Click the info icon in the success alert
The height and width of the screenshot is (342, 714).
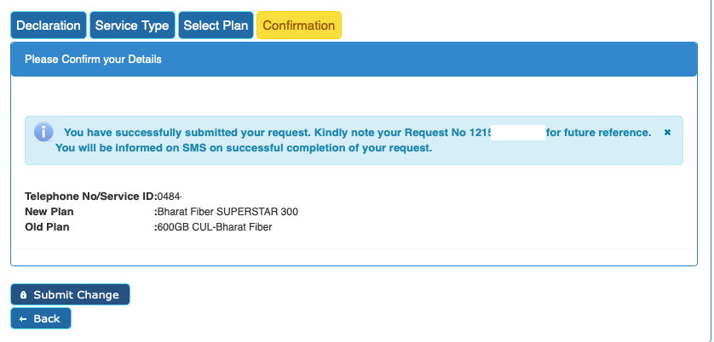[x=43, y=133]
